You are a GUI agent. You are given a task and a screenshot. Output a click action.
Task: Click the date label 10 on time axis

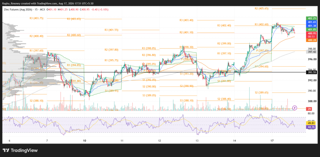click(84, 141)
